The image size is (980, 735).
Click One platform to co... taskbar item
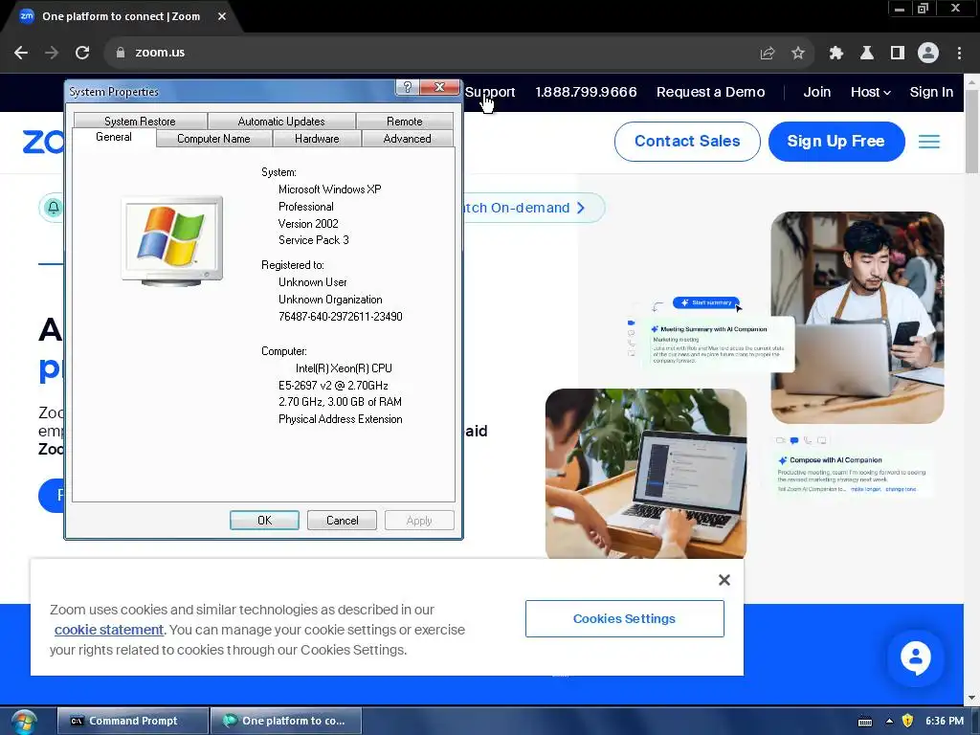[286, 721]
